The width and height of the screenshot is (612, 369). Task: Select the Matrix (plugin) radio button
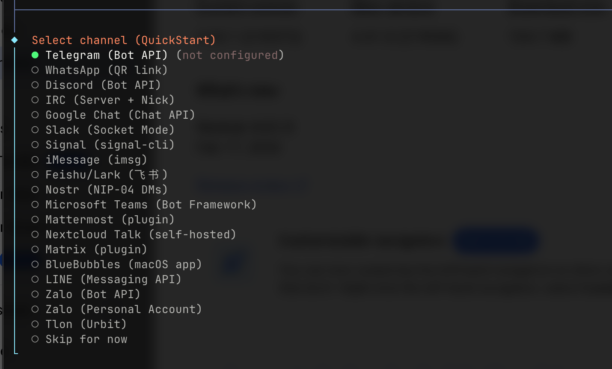point(35,249)
